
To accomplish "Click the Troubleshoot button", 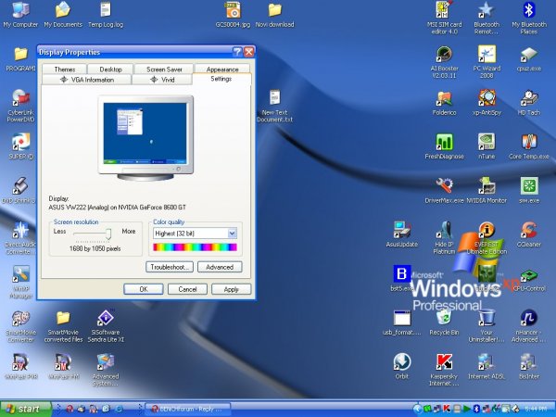I will coord(170,267).
